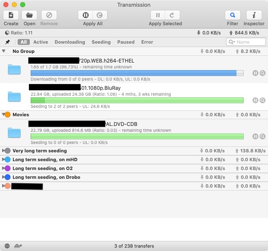Resume all transfers via Apply All
The height and width of the screenshot is (251, 268).
pyautogui.click(x=100, y=15)
